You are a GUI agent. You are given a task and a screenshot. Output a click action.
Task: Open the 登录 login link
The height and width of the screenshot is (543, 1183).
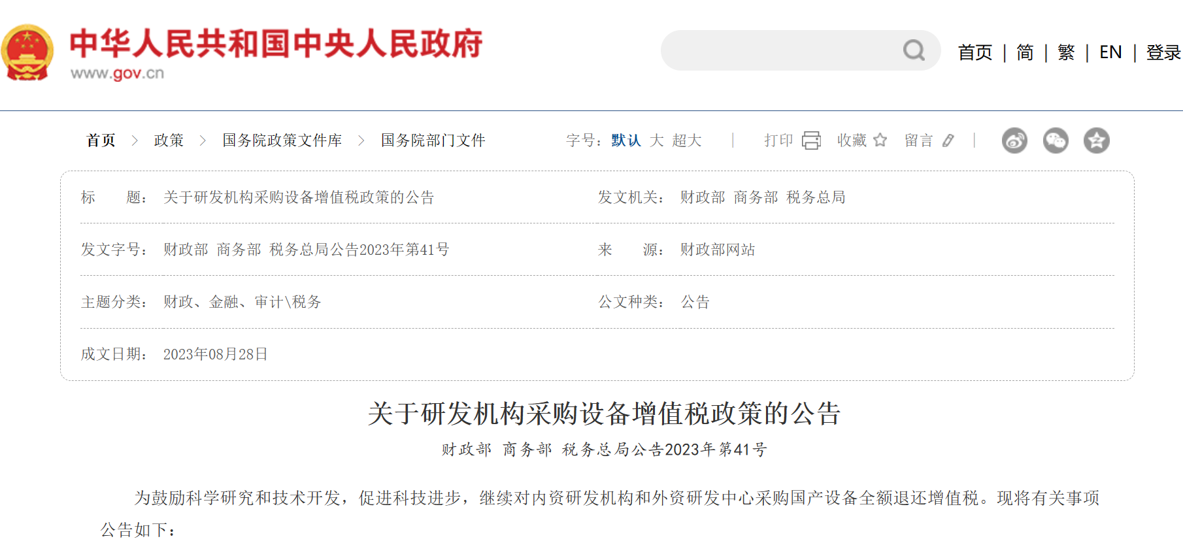click(1163, 52)
